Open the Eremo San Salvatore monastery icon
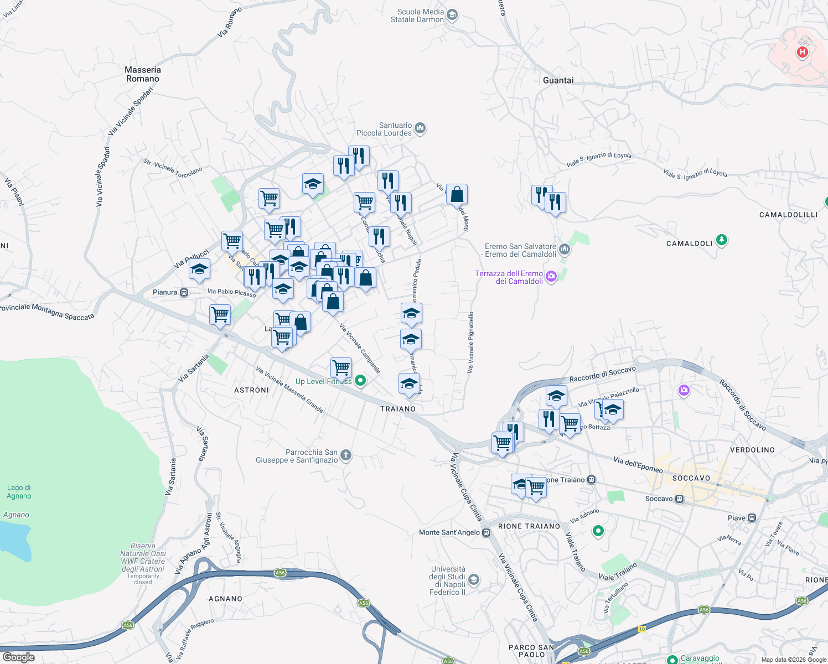The height and width of the screenshot is (664, 828). click(x=563, y=248)
